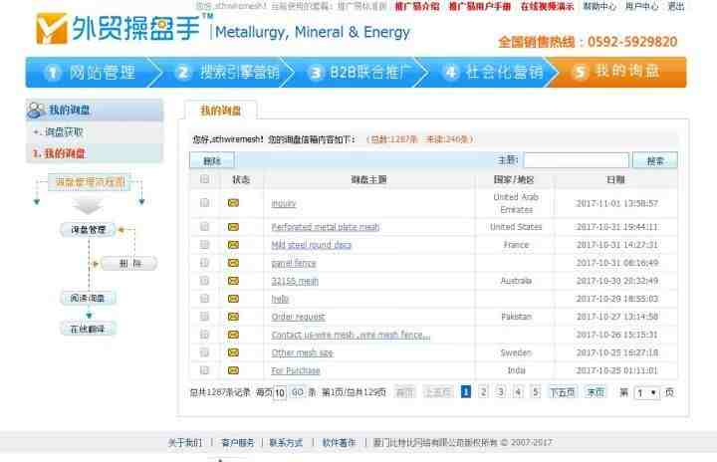Open the Contact us-wire mesh inquiry link
The height and width of the screenshot is (462, 717).
tap(351, 335)
